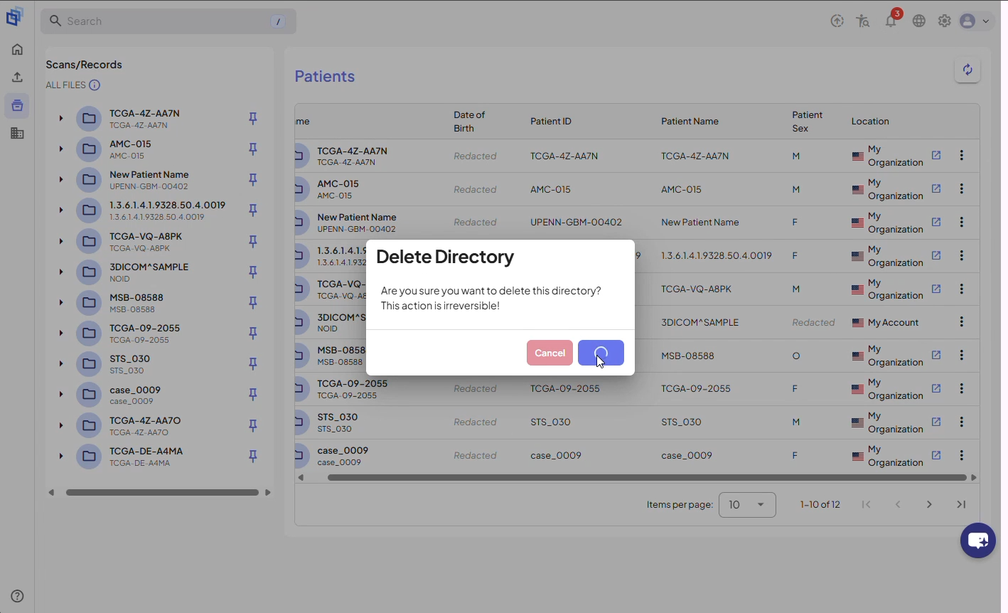1008x613 pixels.
Task: Toggle pin for MSB-08588 folder
Action: pos(253,302)
